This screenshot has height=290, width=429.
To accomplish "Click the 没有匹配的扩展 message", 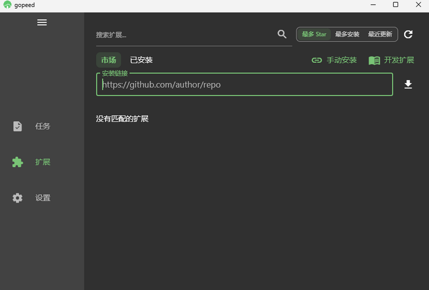I will tap(122, 119).
